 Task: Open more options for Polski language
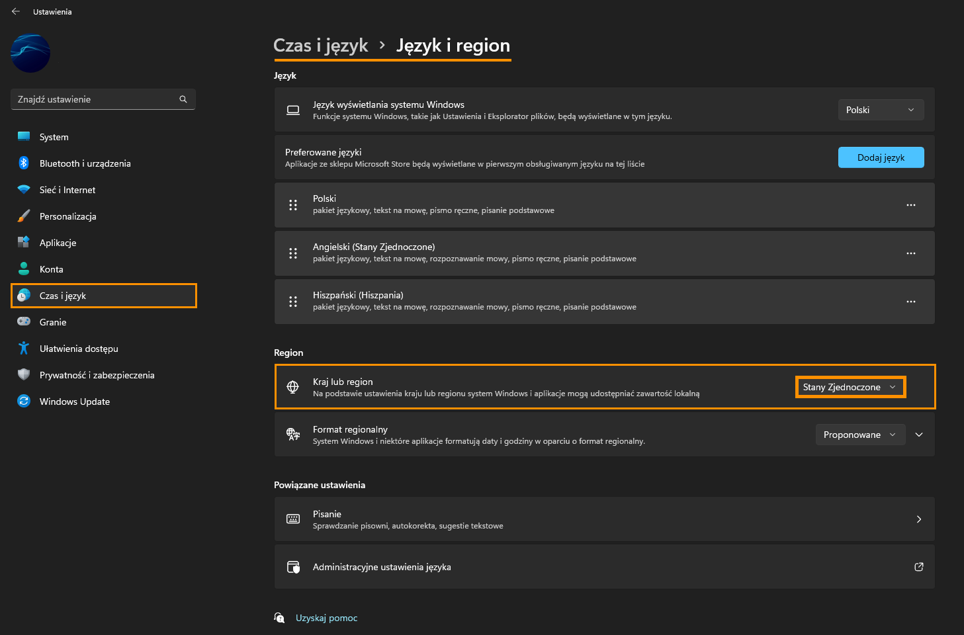pyautogui.click(x=911, y=205)
